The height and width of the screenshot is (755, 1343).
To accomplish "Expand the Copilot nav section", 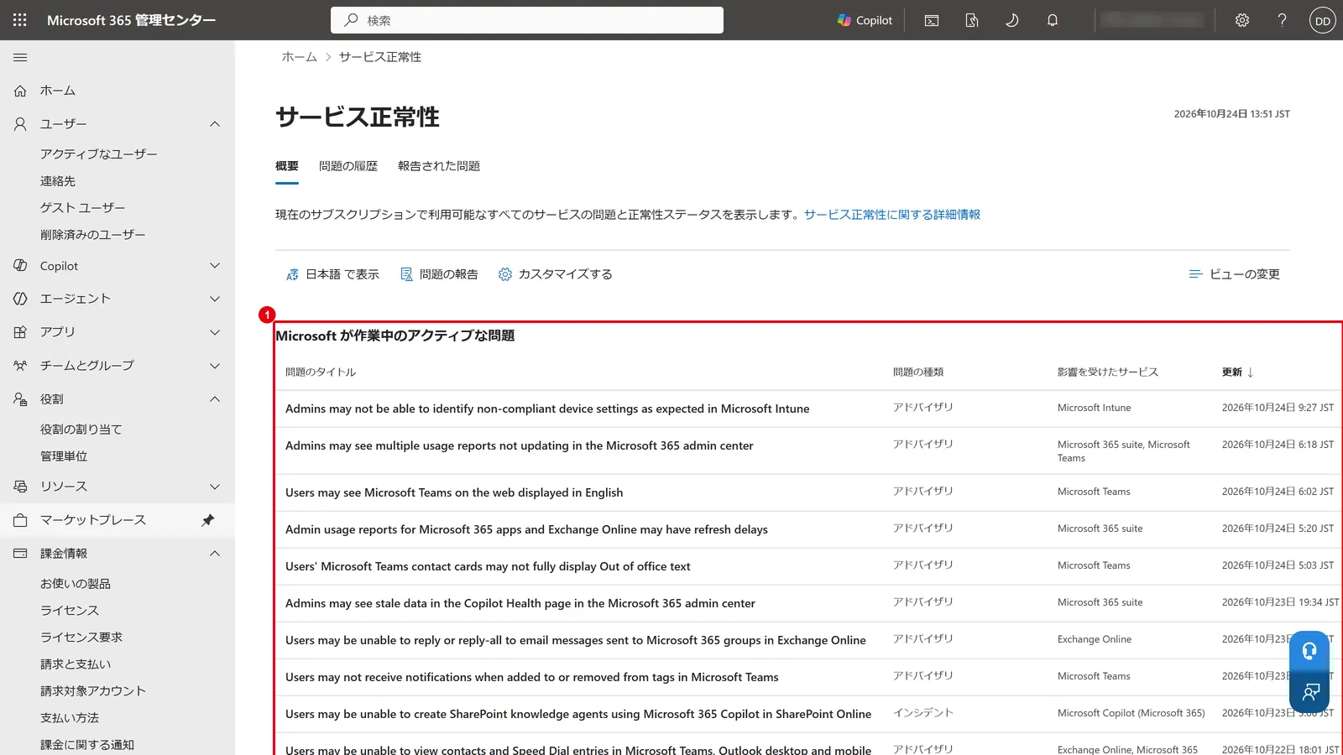I will point(215,266).
